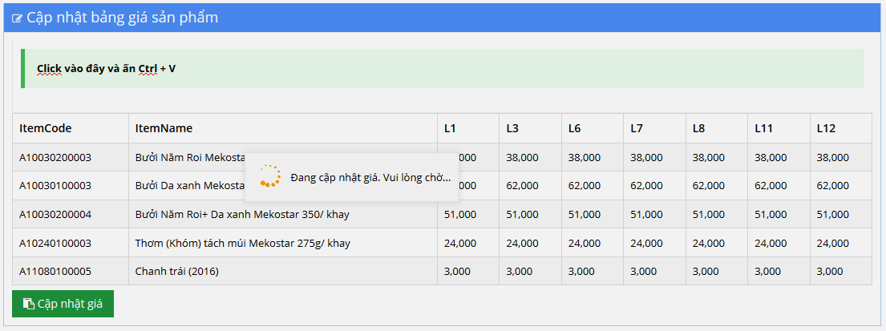Click Thơm (Khóm) tách múi Mekostar item

[x=242, y=243]
